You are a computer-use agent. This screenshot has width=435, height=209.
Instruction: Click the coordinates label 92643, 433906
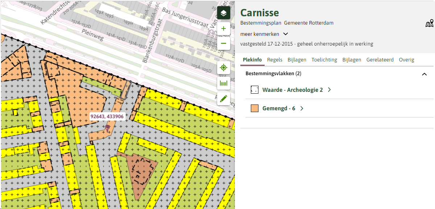(107, 116)
